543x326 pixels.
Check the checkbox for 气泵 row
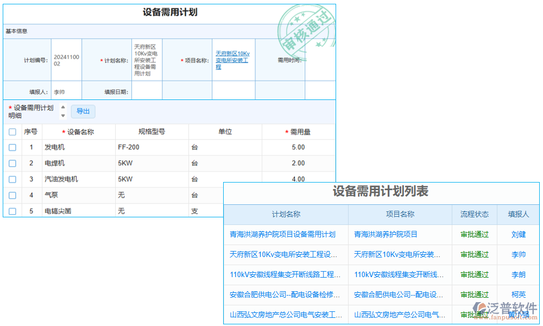[x=12, y=195]
